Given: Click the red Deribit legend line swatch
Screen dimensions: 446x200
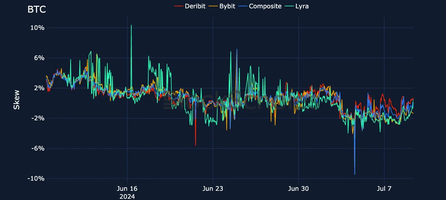Looking at the screenshot, I should click(179, 6).
